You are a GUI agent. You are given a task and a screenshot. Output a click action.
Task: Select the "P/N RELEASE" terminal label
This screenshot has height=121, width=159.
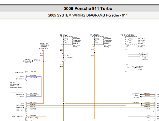pos(20,72)
